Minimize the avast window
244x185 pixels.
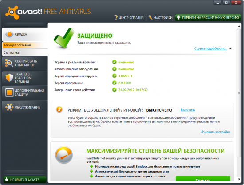tap(218, 3)
